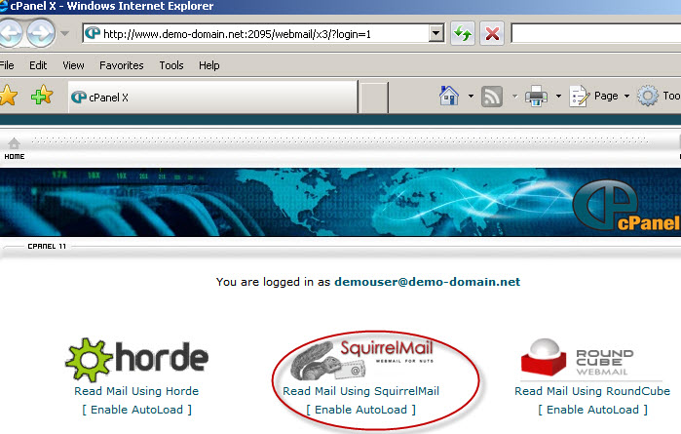
Task: Expand the Home button dropdown arrow
Action: coord(471,97)
